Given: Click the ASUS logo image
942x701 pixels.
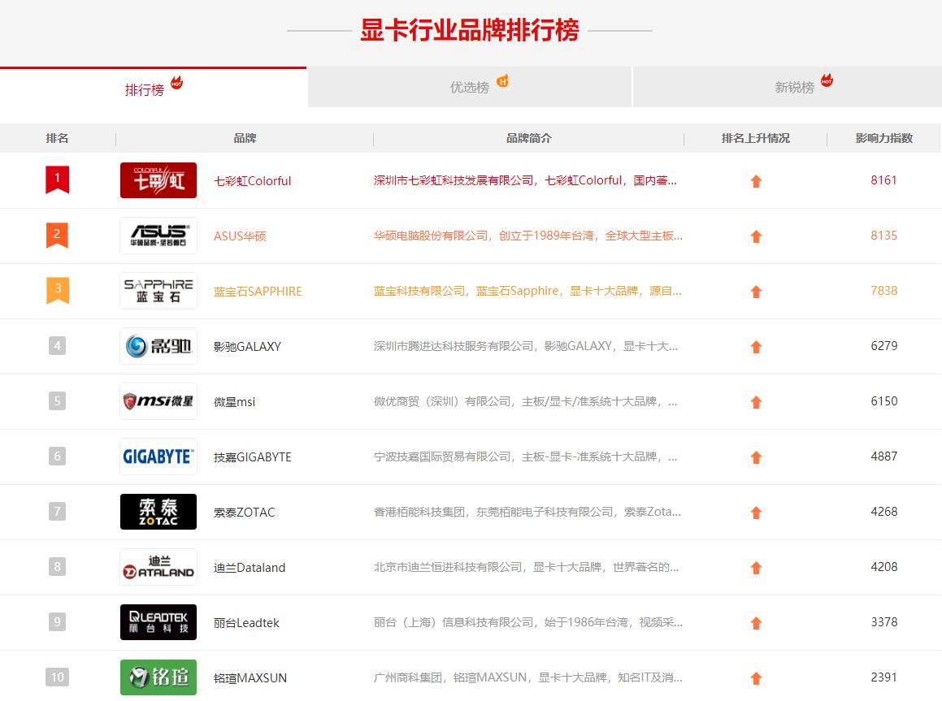Looking at the screenshot, I should (x=158, y=236).
